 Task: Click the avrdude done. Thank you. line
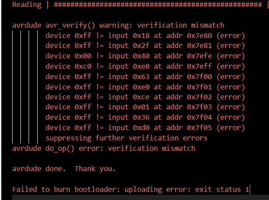click(x=64, y=169)
